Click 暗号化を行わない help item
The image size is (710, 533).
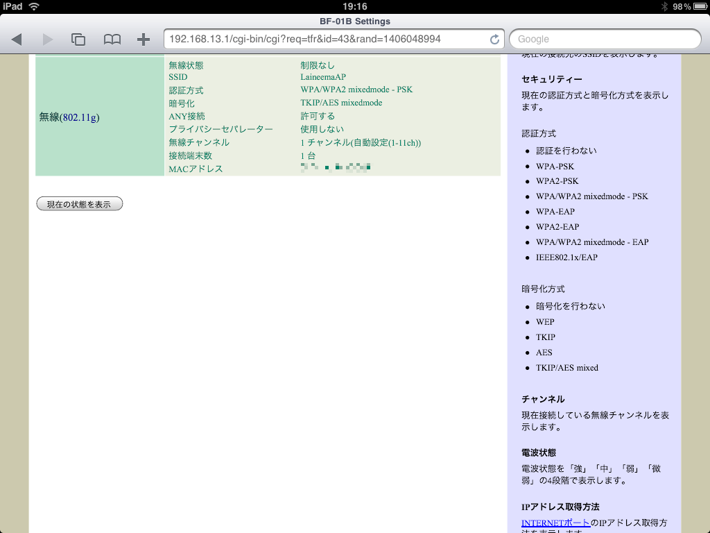click(570, 306)
